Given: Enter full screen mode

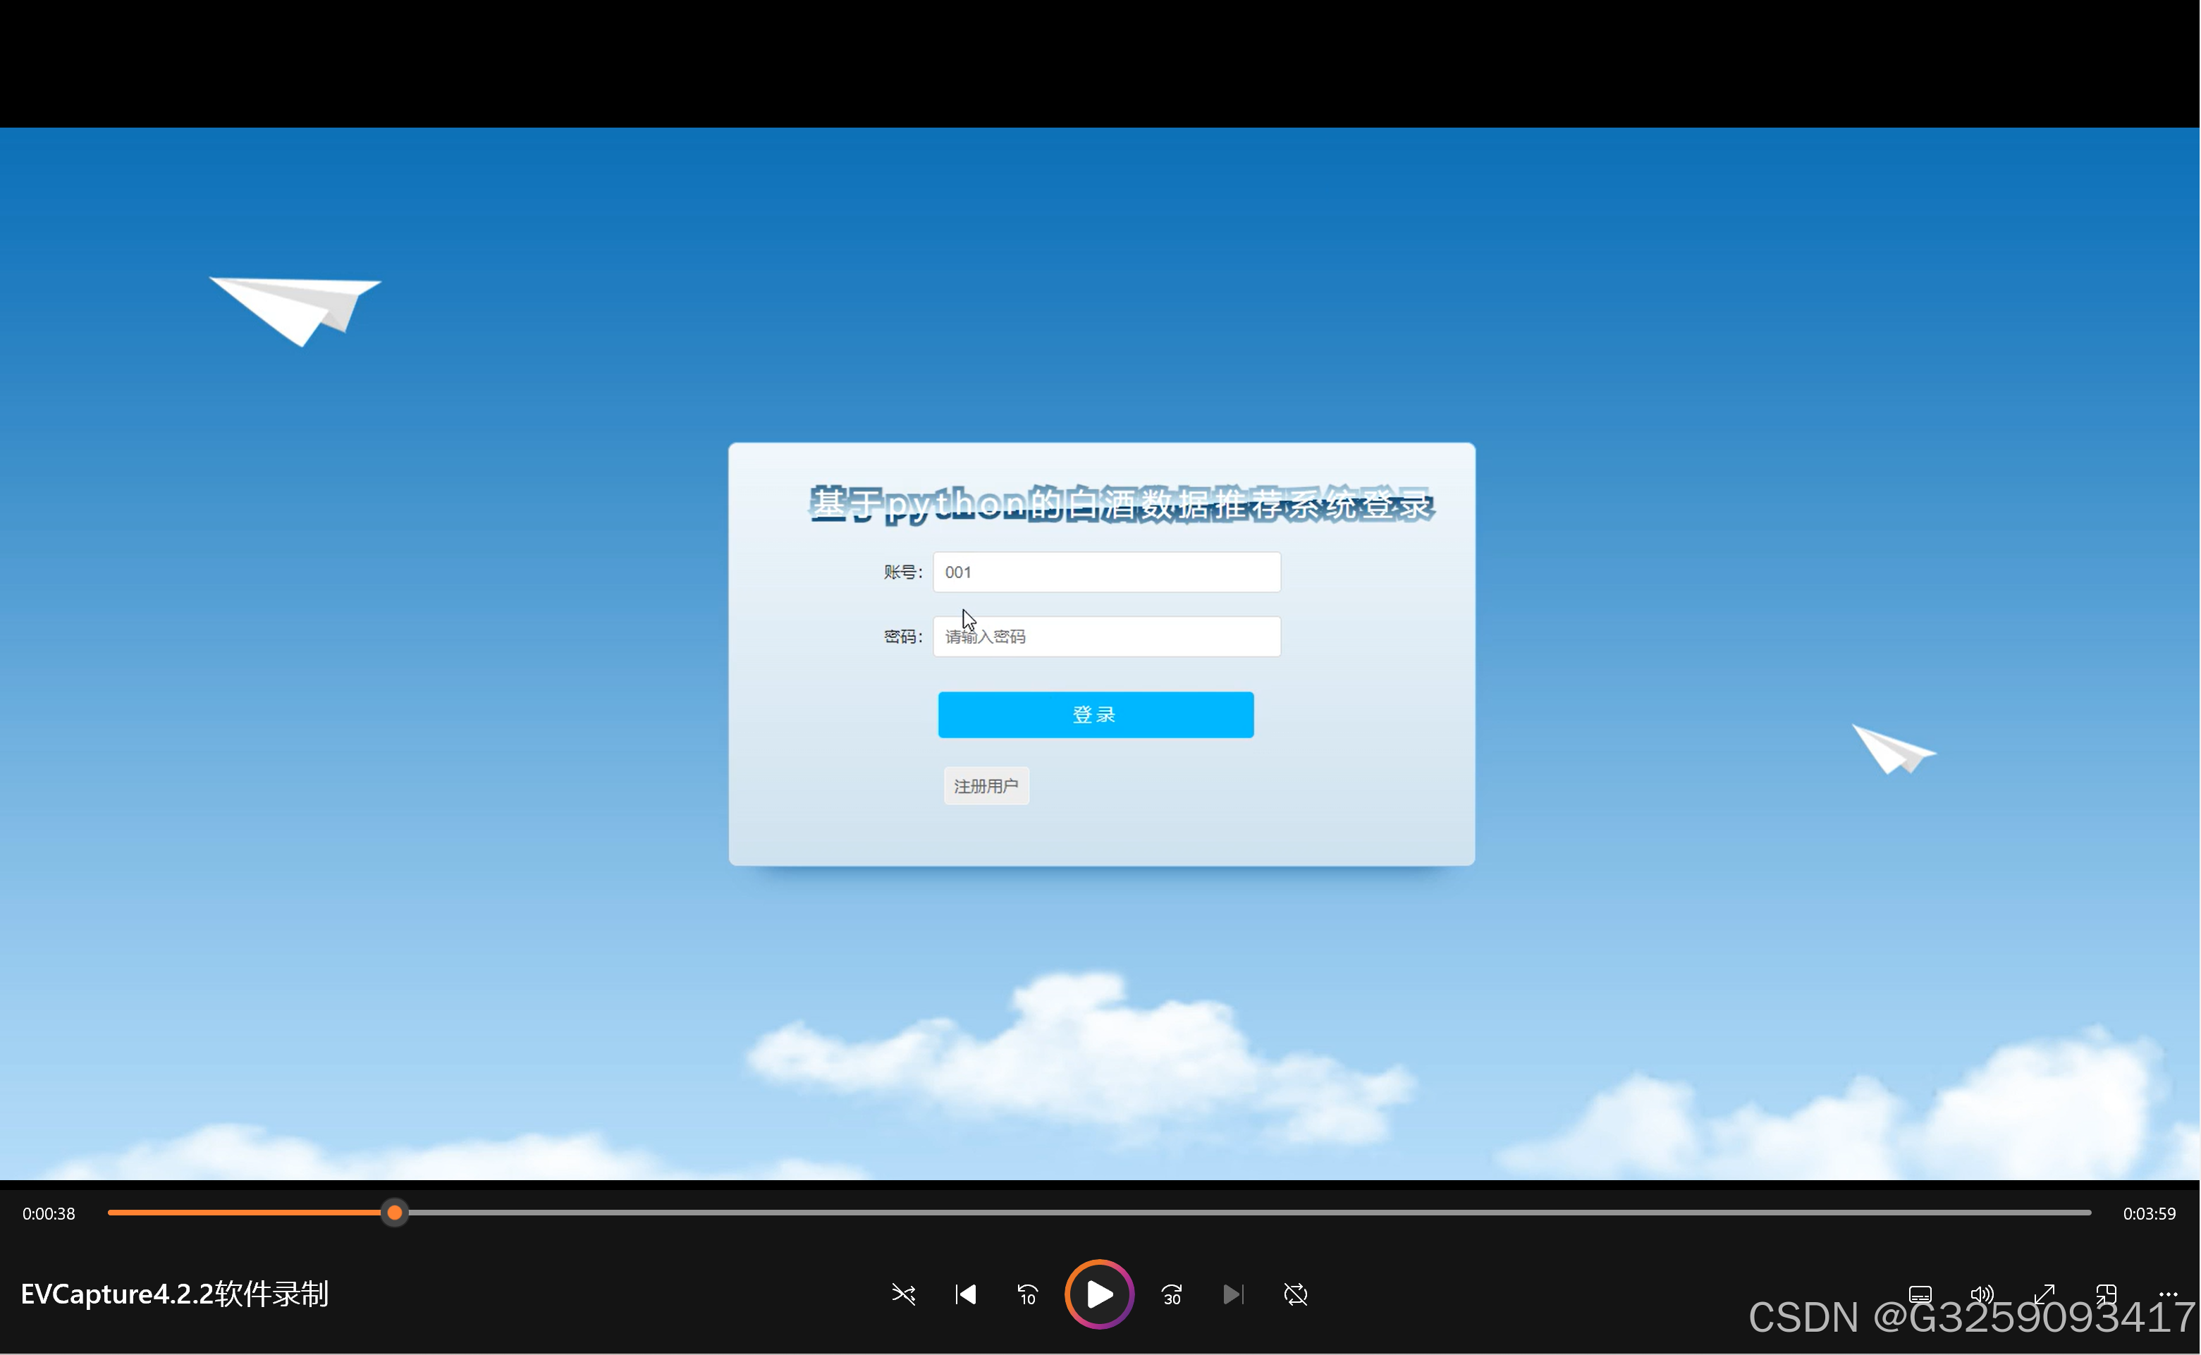Looking at the screenshot, I should (2044, 1294).
